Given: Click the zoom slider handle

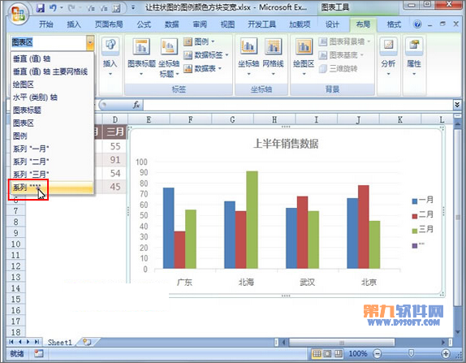Looking at the screenshot, I should point(411,353).
